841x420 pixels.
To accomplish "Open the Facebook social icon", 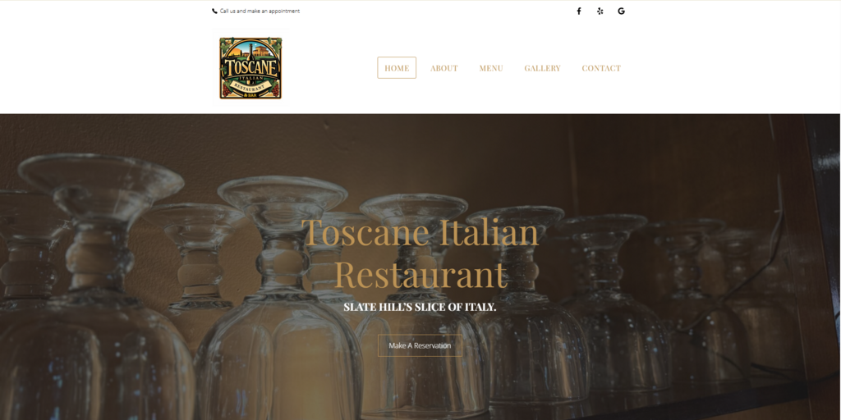I will pyautogui.click(x=579, y=11).
